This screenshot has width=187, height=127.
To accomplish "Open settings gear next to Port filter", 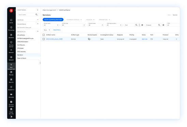I will click(142, 25).
